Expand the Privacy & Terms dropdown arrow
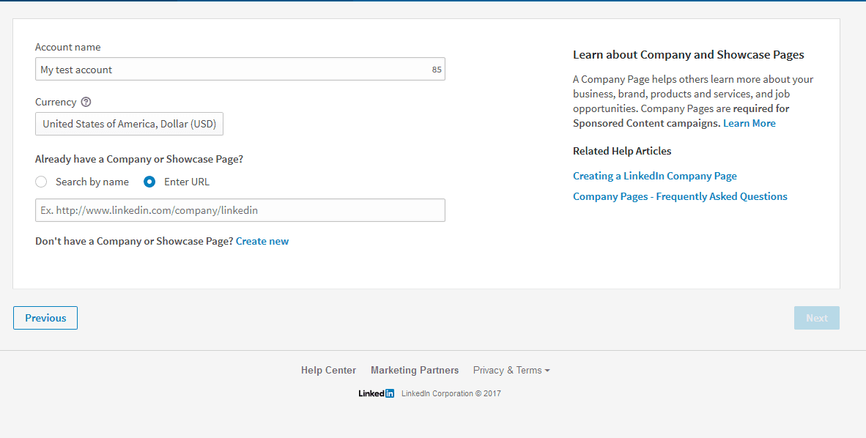866x438 pixels. coord(549,370)
